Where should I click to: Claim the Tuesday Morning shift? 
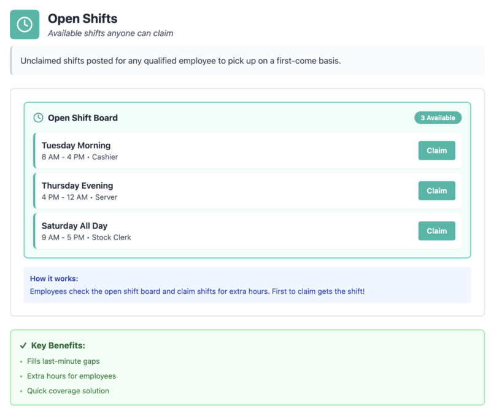pos(436,151)
